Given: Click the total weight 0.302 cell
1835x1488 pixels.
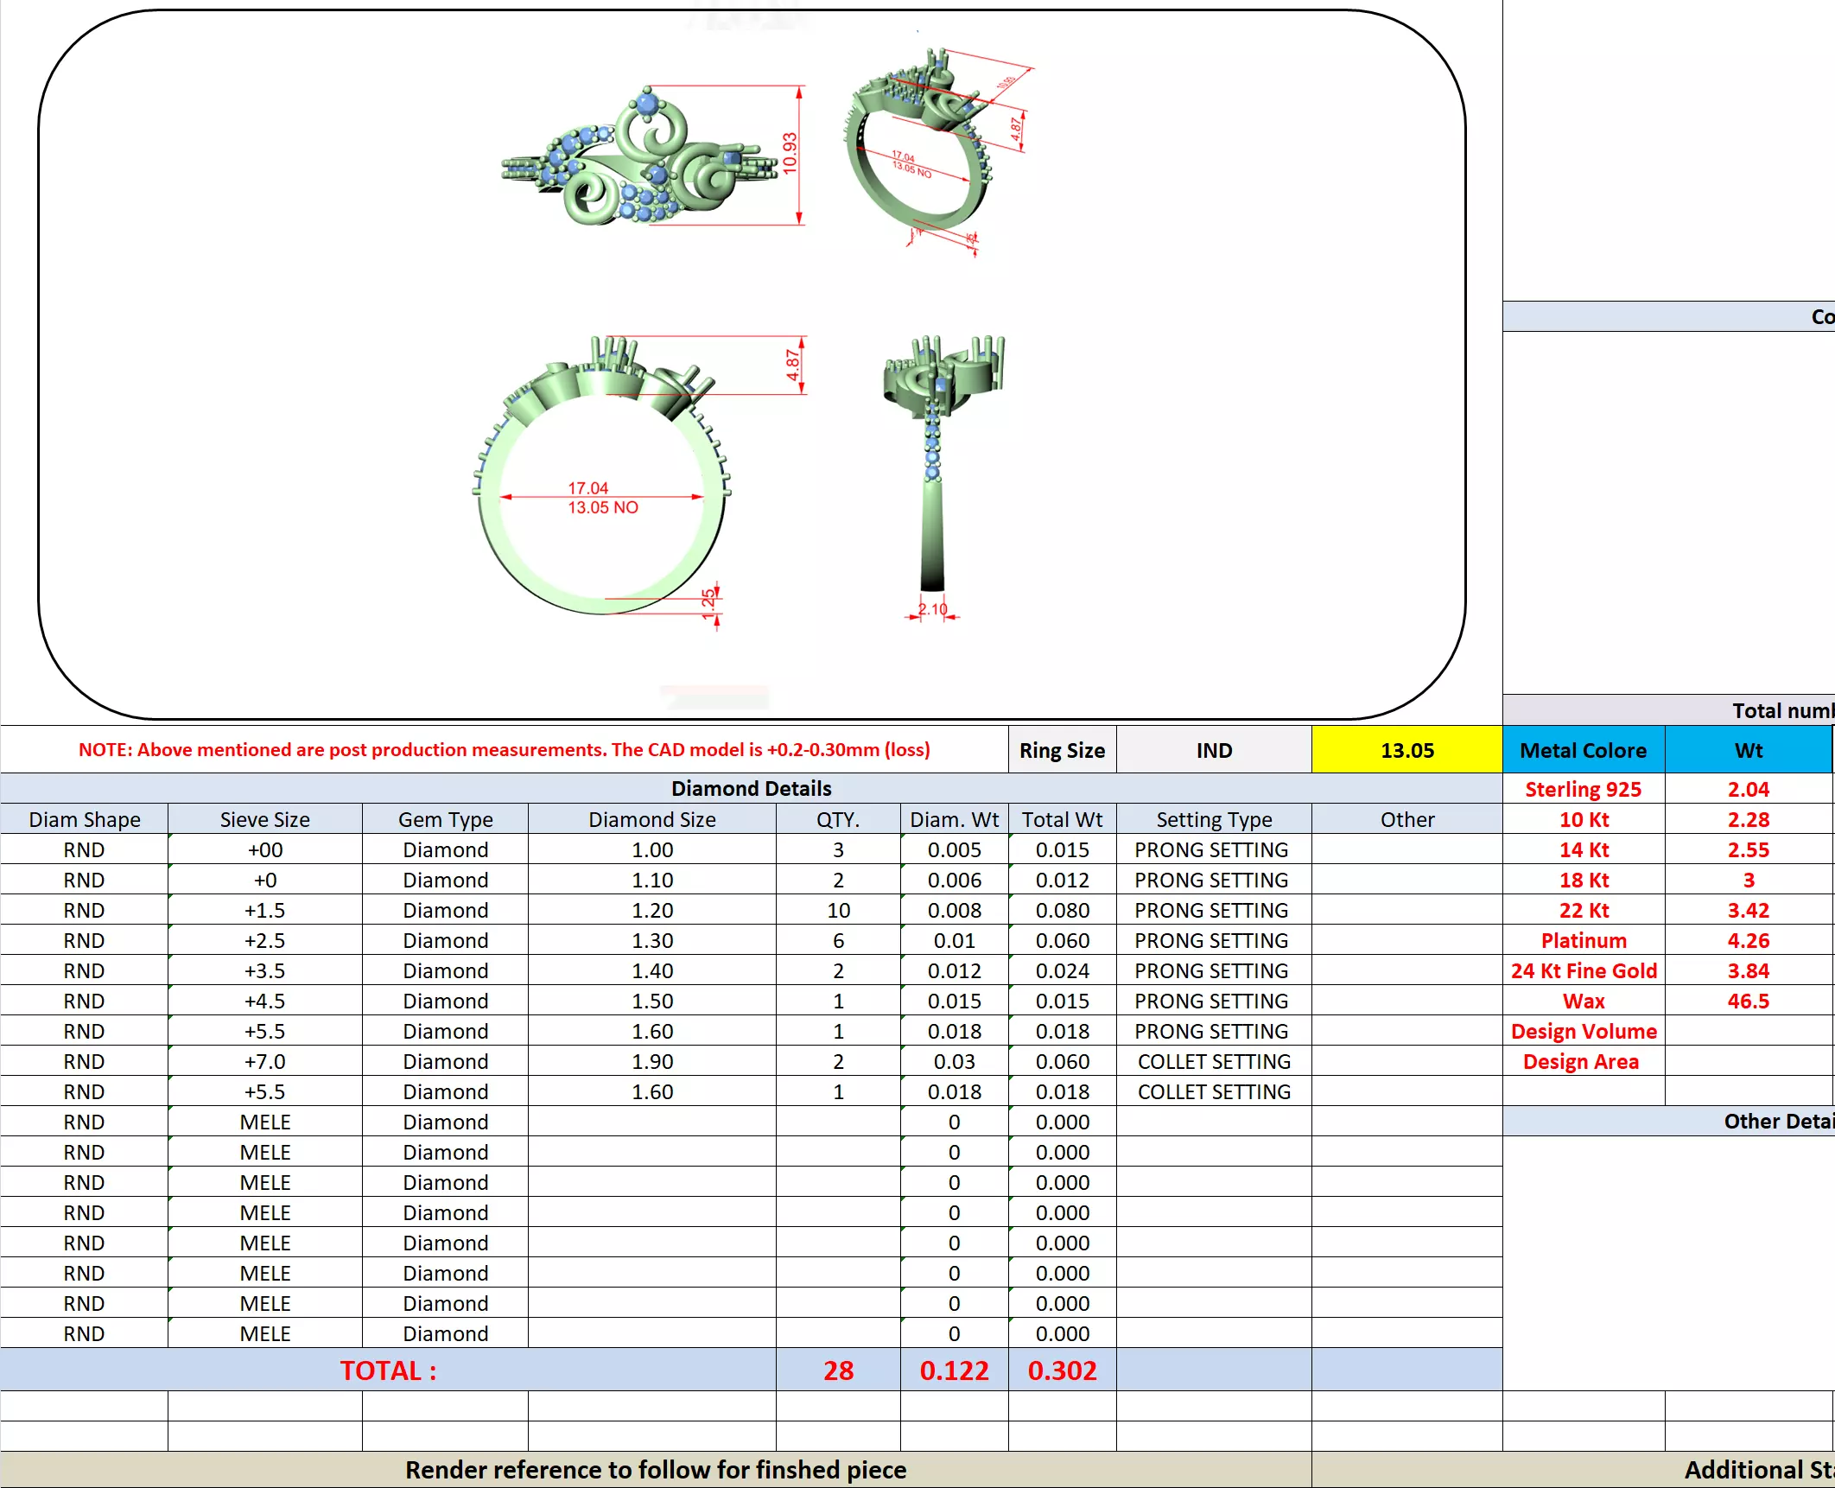Looking at the screenshot, I should pos(1062,1370).
